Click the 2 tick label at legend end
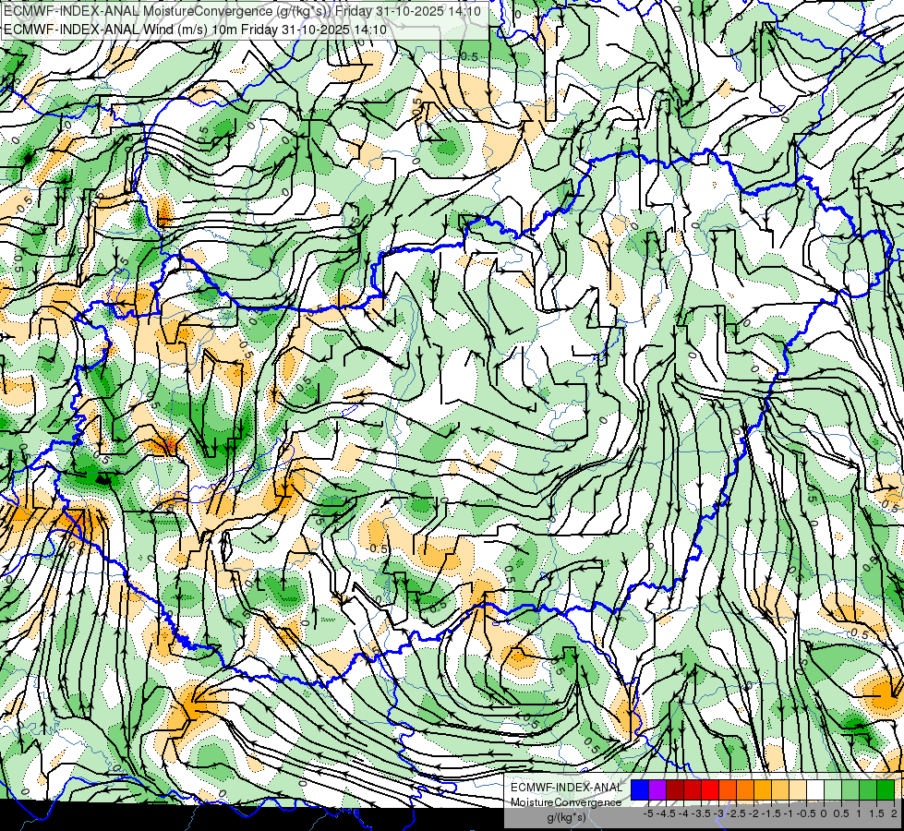Image resolution: width=904 pixels, height=831 pixels. tap(894, 813)
